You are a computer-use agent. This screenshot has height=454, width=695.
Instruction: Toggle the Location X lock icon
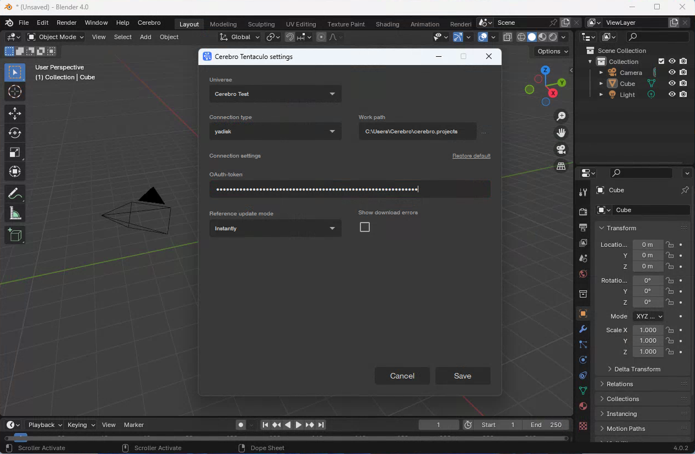tap(670, 245)
